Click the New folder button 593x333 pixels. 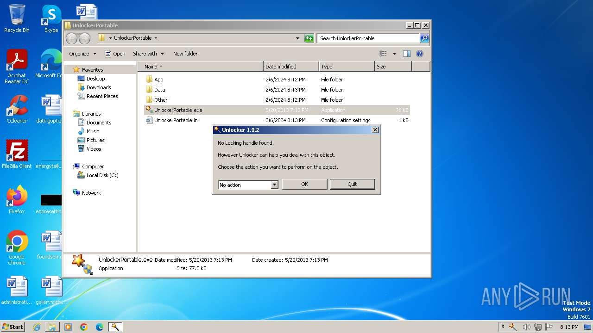185,54
